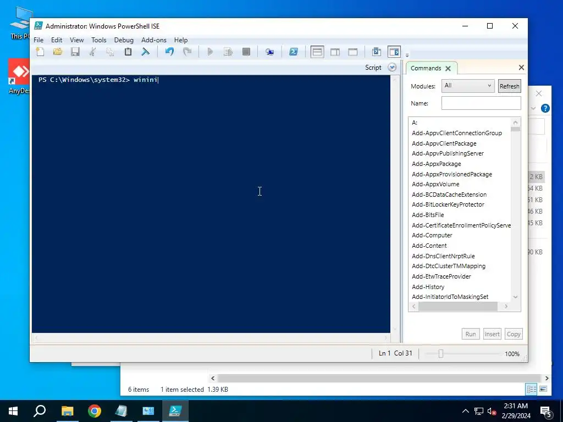Click the Paste clipboard icon

[x=128, y=52]
